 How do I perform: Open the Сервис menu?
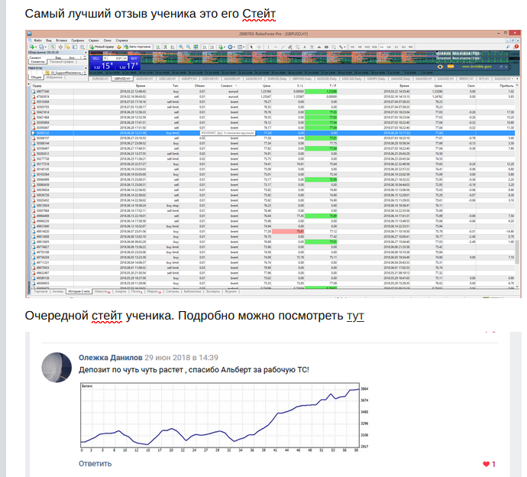click(94, 41)
